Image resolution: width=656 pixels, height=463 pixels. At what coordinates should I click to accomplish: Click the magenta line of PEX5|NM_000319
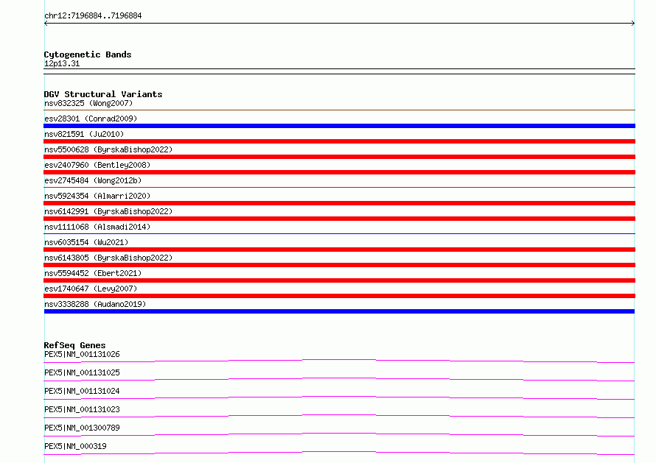(x=339, y=453)
